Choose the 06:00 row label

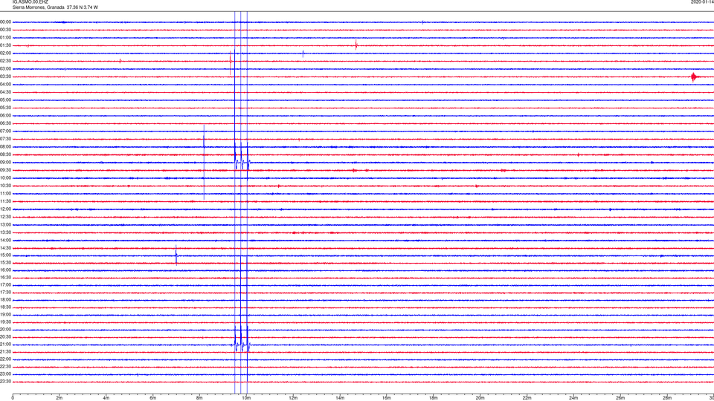[6, 116]
